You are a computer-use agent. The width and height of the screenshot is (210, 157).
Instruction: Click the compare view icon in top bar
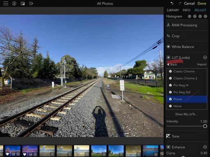point(23,3)
